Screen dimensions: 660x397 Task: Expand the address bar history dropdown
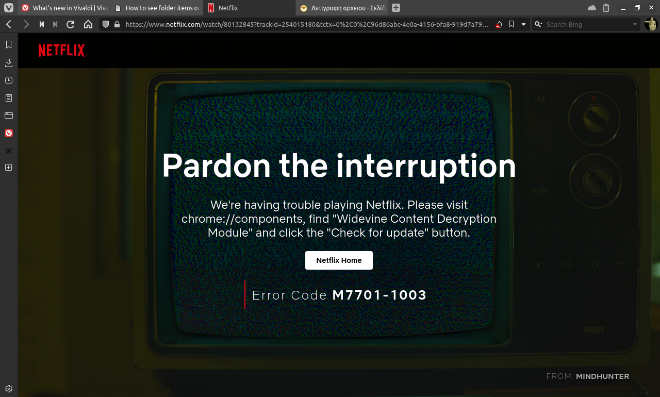coord(524,24)
